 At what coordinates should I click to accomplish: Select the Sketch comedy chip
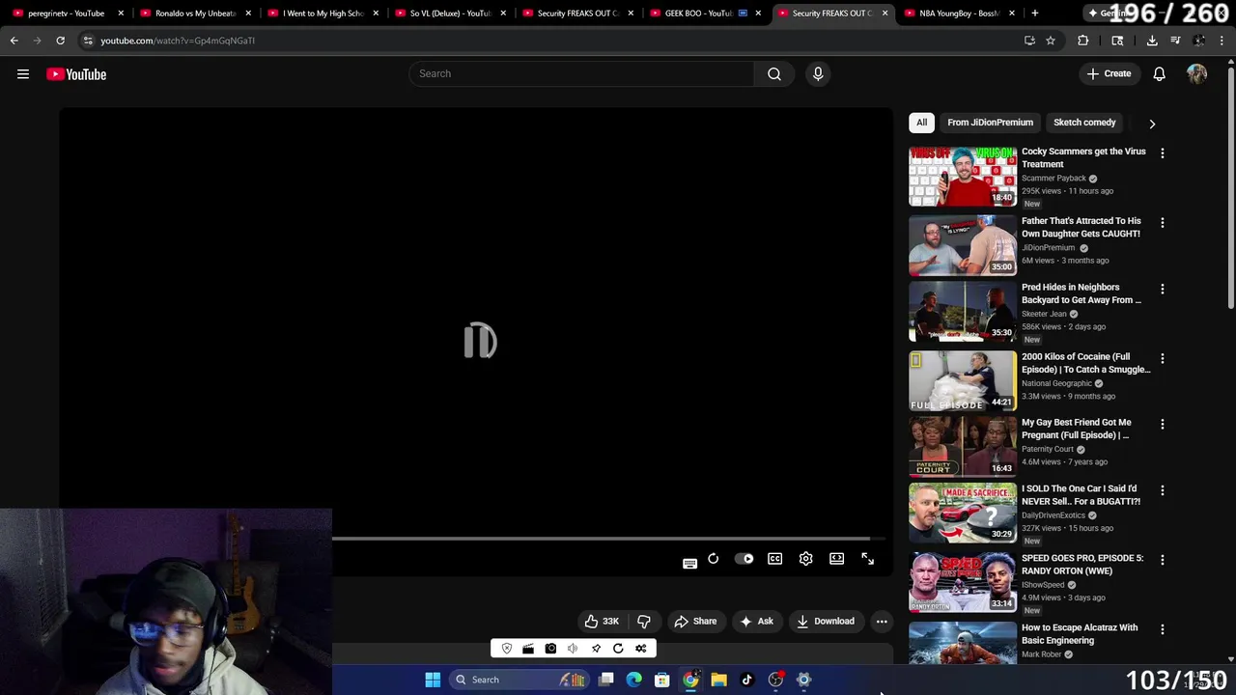pos(1084,123)
